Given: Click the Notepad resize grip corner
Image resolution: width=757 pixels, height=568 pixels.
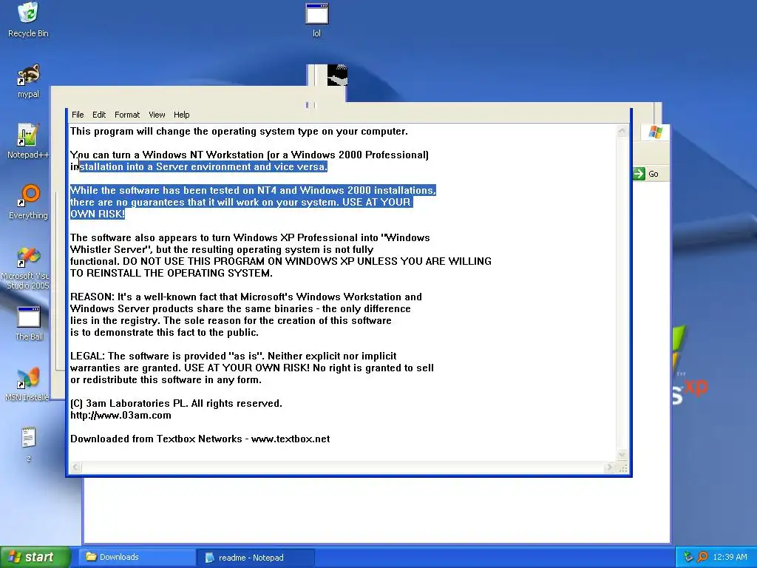Looking at the screenshot, I should 622,467.
